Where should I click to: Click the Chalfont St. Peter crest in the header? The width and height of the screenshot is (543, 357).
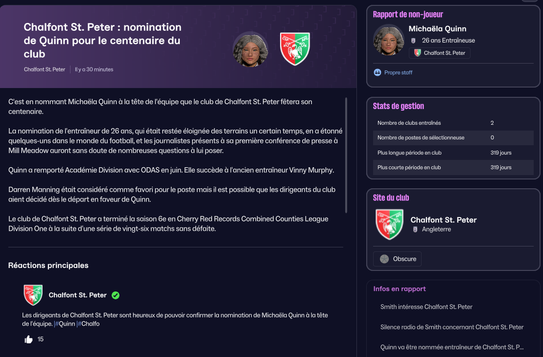294,49
